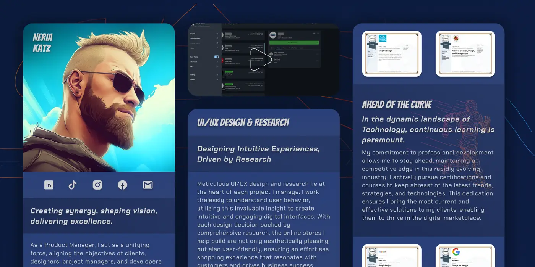This screenshot has width=535, height=267.
Task: Click 'Creating synergy, shaping vision' tagline
Action: (94, 216)
